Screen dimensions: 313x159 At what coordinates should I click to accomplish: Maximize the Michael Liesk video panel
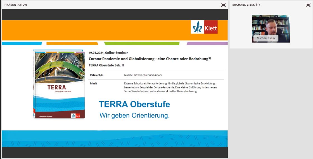[x=308, y=4]
